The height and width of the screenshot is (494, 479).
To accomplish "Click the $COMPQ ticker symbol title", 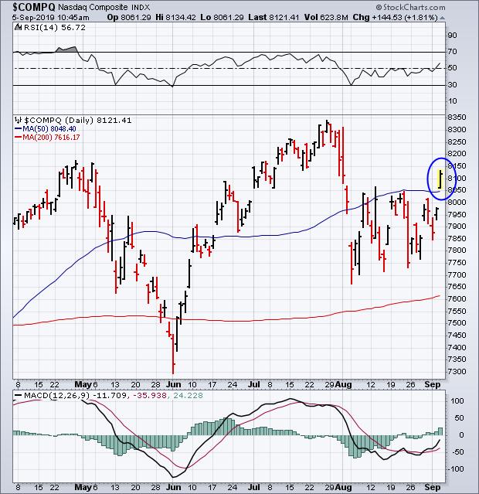I will pos(34,7).
